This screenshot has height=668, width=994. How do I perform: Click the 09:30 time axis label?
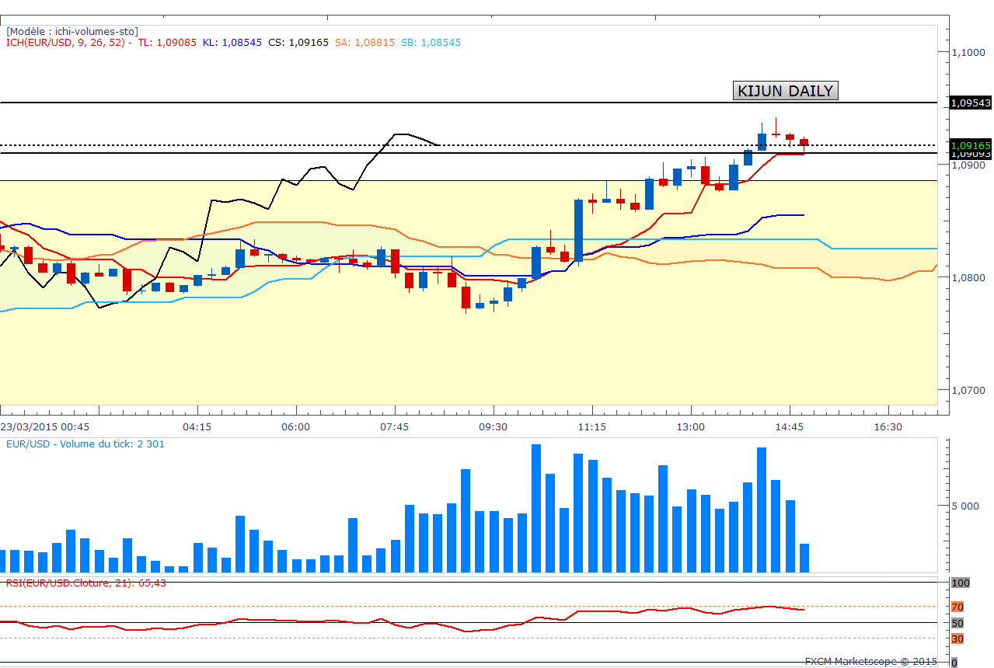[493, 427]
